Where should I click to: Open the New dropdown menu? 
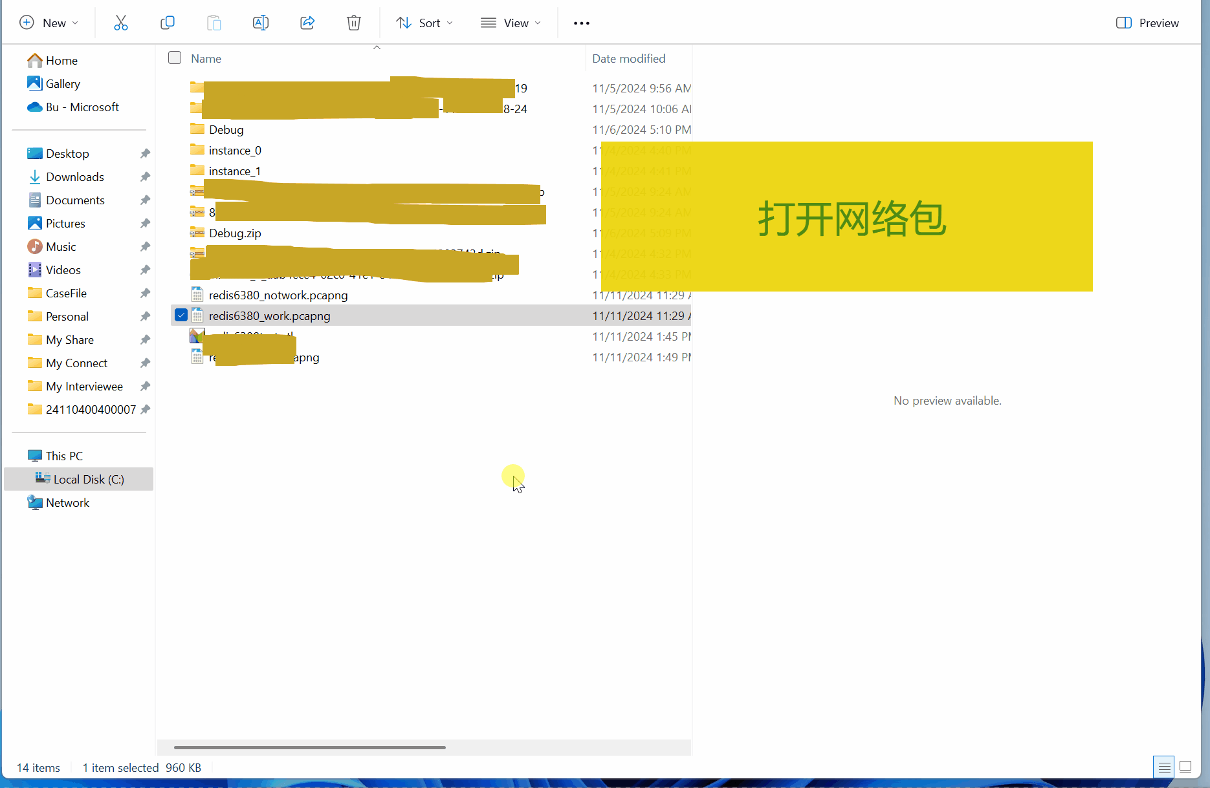pyautogui.click(x=49, y=23)
